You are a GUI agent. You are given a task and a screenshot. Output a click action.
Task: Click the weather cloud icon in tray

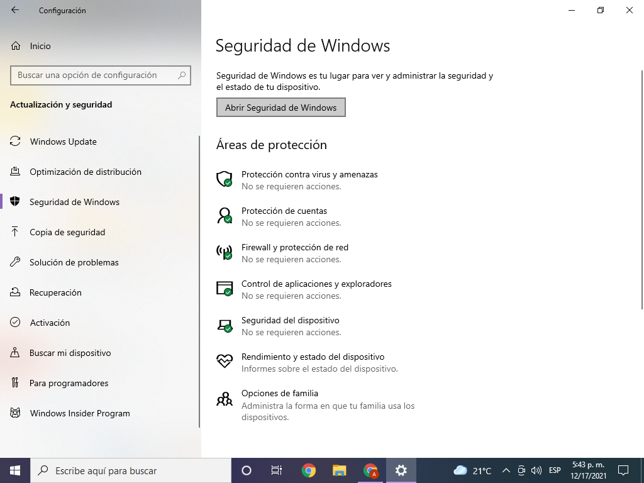click(x=460, y=470)
